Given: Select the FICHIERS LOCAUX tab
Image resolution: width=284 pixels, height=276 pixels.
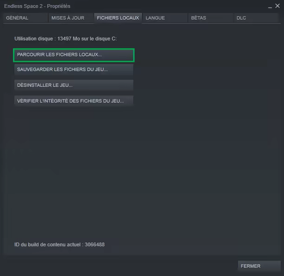Looking at the screenshot, I should click(118, 18).
